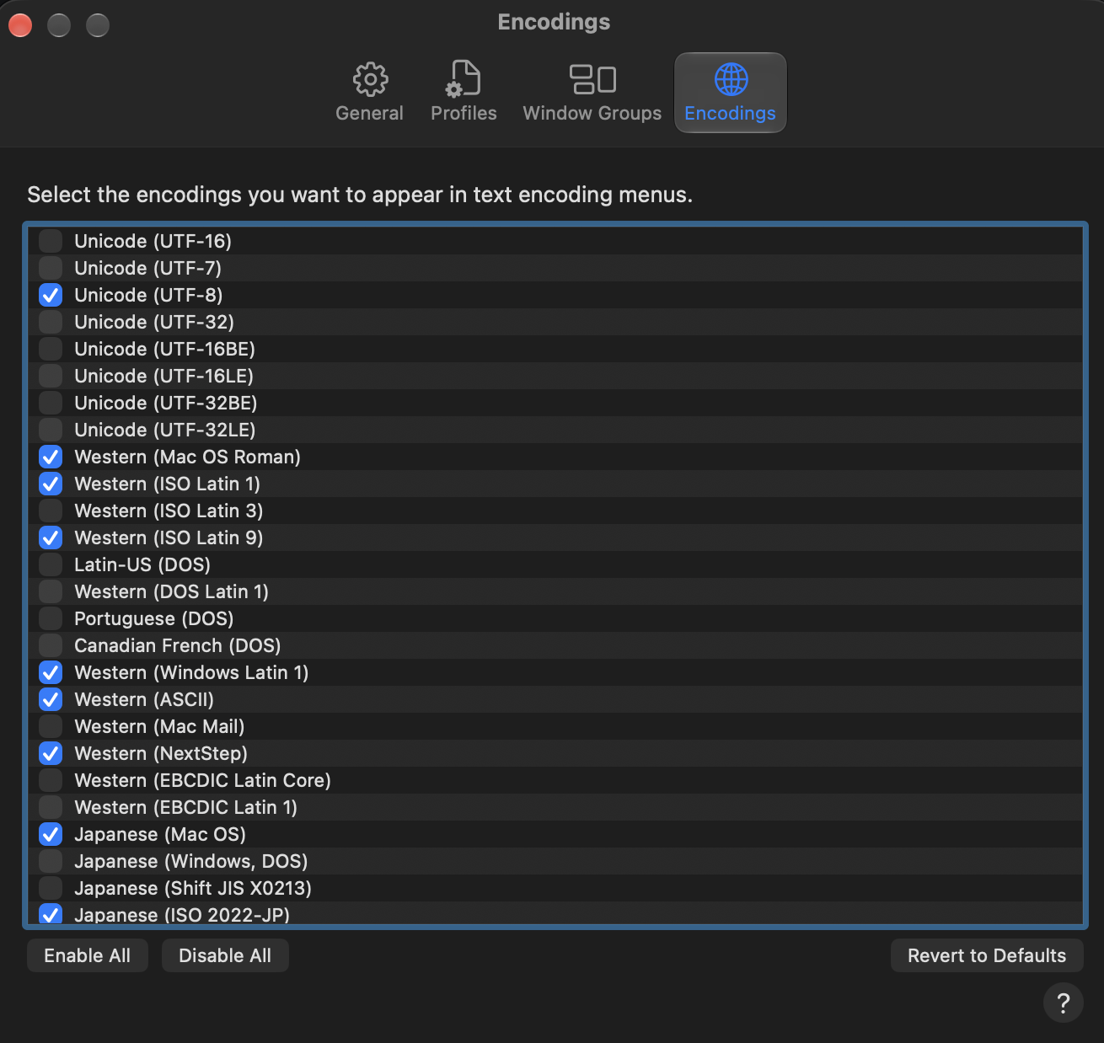Screen dimensions: 1104x1043
Task: Check Western (EBCDIC Latin Core) encoding
Action: pos(51,780)
